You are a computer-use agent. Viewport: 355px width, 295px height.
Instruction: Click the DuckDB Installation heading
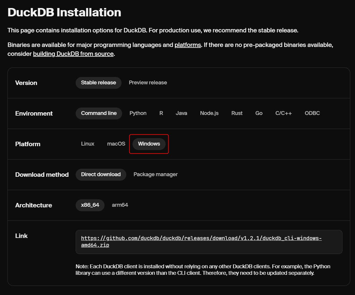click(64, 12)
